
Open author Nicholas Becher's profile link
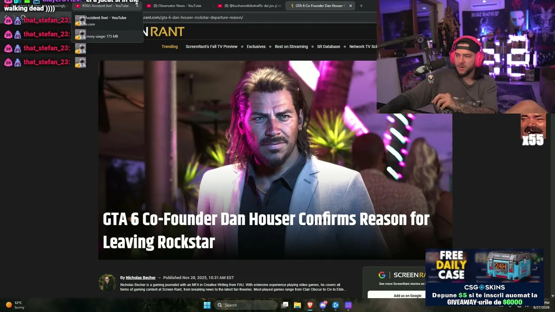(x=140, y=278)
